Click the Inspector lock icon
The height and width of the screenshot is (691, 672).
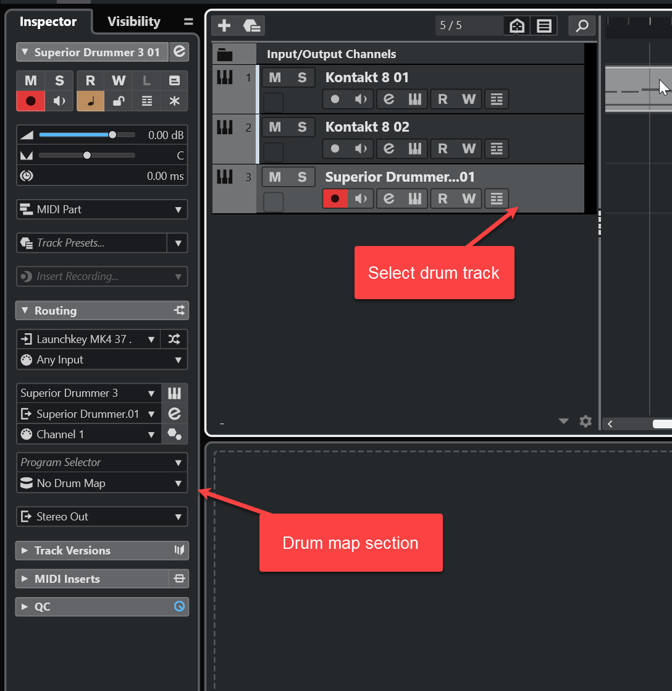pos(119,101)
